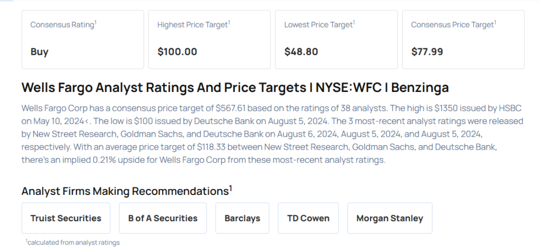Click the Consensus Price Target label

click(x=452, y=25)
